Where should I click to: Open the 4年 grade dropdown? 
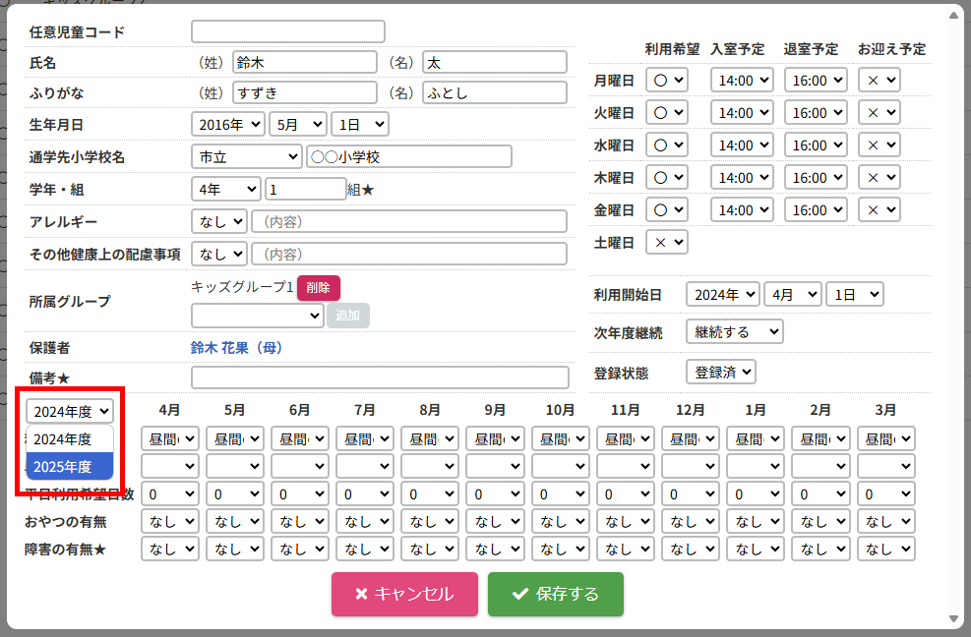[x=225, y=189]
